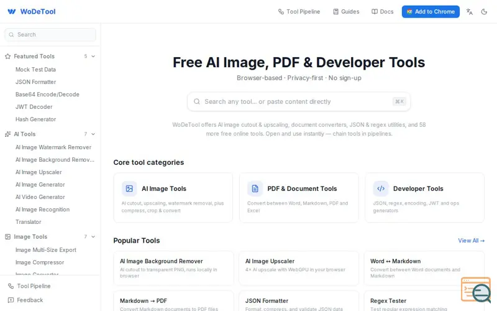Click the sidebar search magnifier icon
This screenshot has width=497, height=311.
pyautogui.click(x=11, y=35)
